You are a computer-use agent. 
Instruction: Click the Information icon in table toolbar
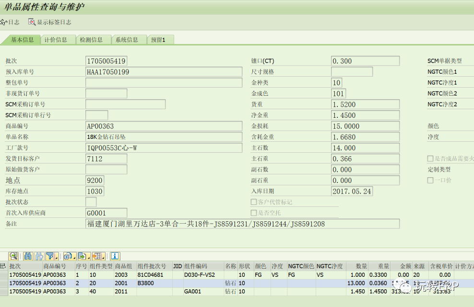click(115, 256)
